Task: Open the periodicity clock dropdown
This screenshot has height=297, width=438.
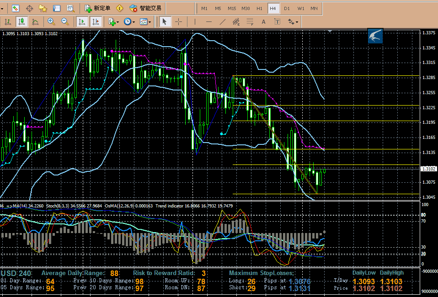Action: click(128, 21)
